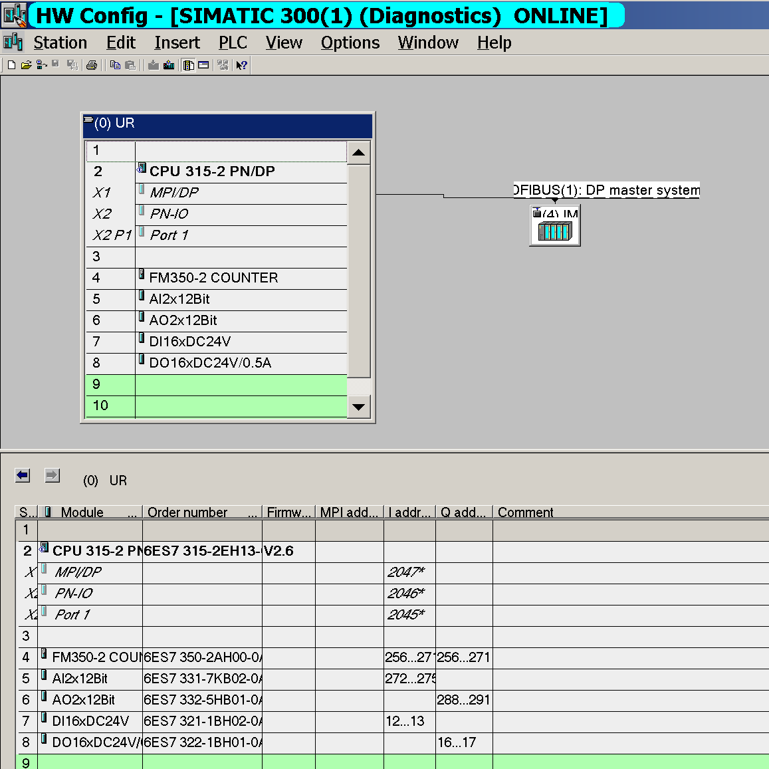Select the MPI/DP interface row in rack
This screenshot has width=769, height=769.
[216, 193]
